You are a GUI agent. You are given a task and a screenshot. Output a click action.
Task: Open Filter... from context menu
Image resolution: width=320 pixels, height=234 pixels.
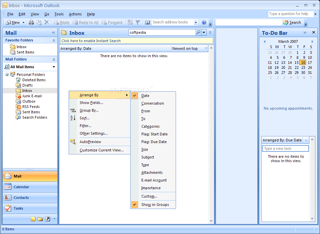pos(100,126)
